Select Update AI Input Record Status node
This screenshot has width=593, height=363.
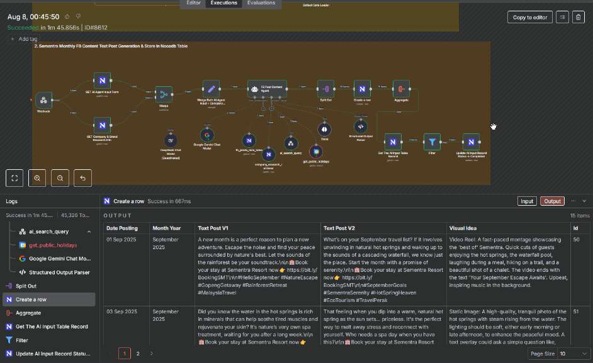[471, 142]
